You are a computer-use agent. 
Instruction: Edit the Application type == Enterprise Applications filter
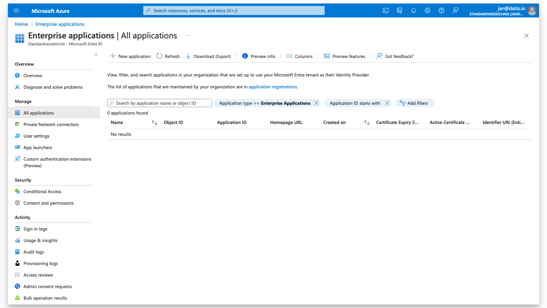264,103
